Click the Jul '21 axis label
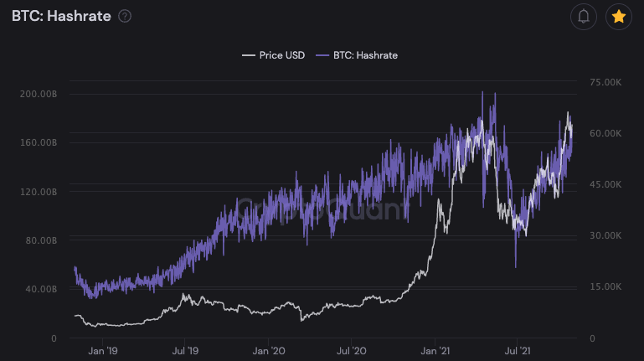The height and width of the screenshot is (361, 644). [517, 351]
